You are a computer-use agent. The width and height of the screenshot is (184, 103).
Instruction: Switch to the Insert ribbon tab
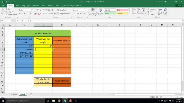pyautogui.click(x=17, y=6)
